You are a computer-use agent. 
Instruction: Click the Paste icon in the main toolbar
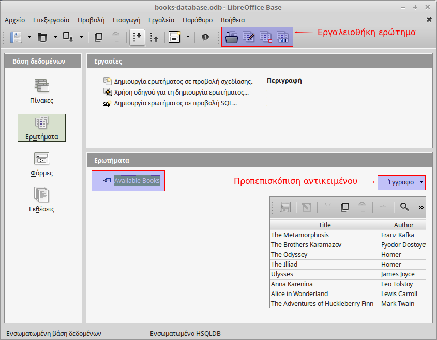tap(116, 37)
